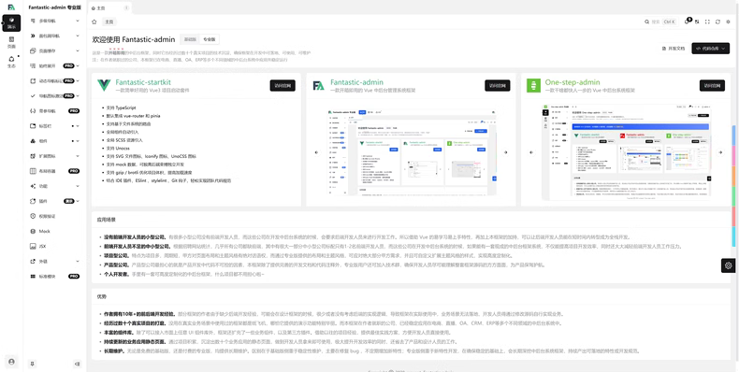
Task: Click the 优势 section header
Action: coord(101,296)
